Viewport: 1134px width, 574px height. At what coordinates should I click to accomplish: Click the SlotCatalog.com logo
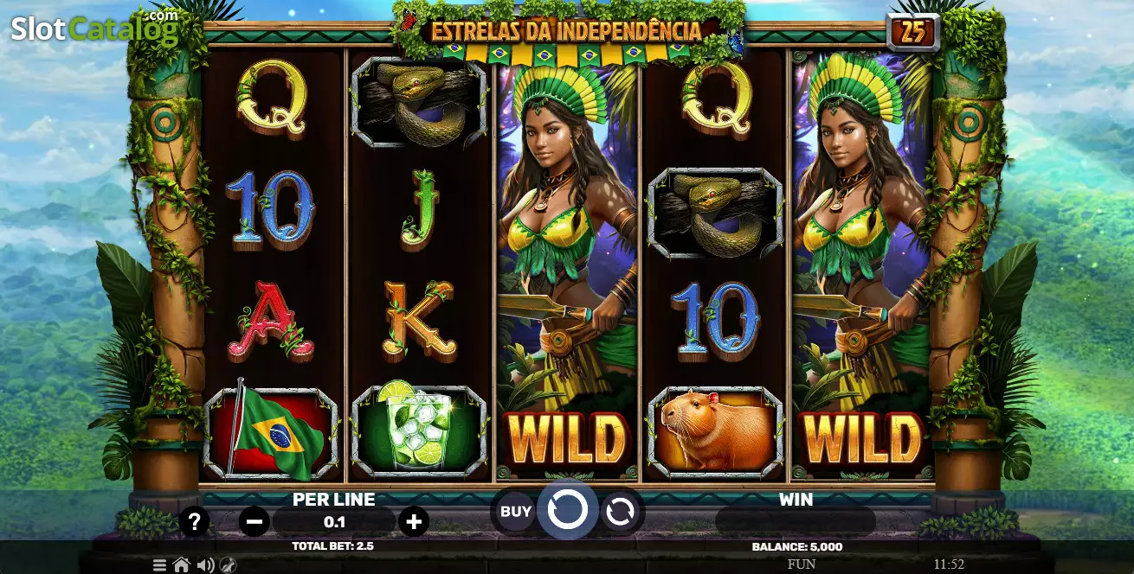click(93, 27)
